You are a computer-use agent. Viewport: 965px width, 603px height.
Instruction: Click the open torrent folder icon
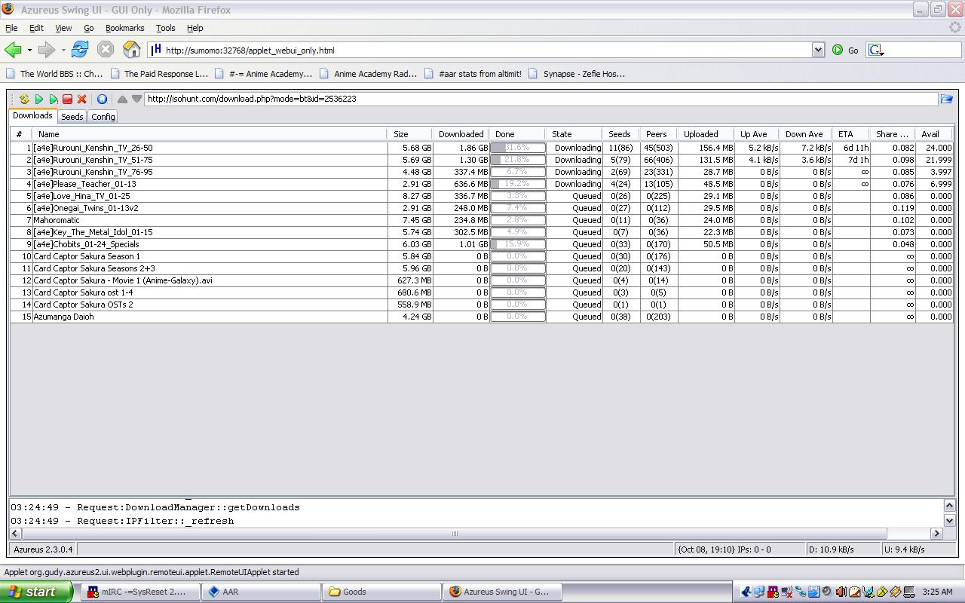click(946, 99)
